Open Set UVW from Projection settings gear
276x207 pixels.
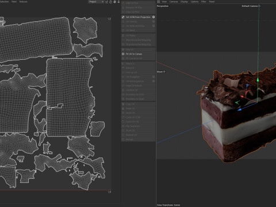tap(154, 17)
